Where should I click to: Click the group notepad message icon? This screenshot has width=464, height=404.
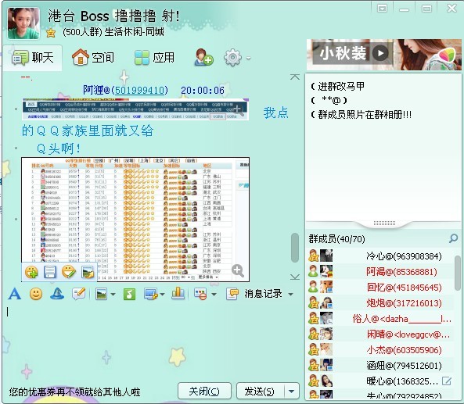coord(79,294)
